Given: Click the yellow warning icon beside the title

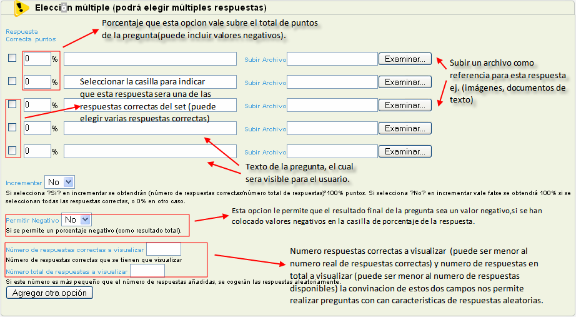Looking at the screenshot, I should click(x=21, y=8).
